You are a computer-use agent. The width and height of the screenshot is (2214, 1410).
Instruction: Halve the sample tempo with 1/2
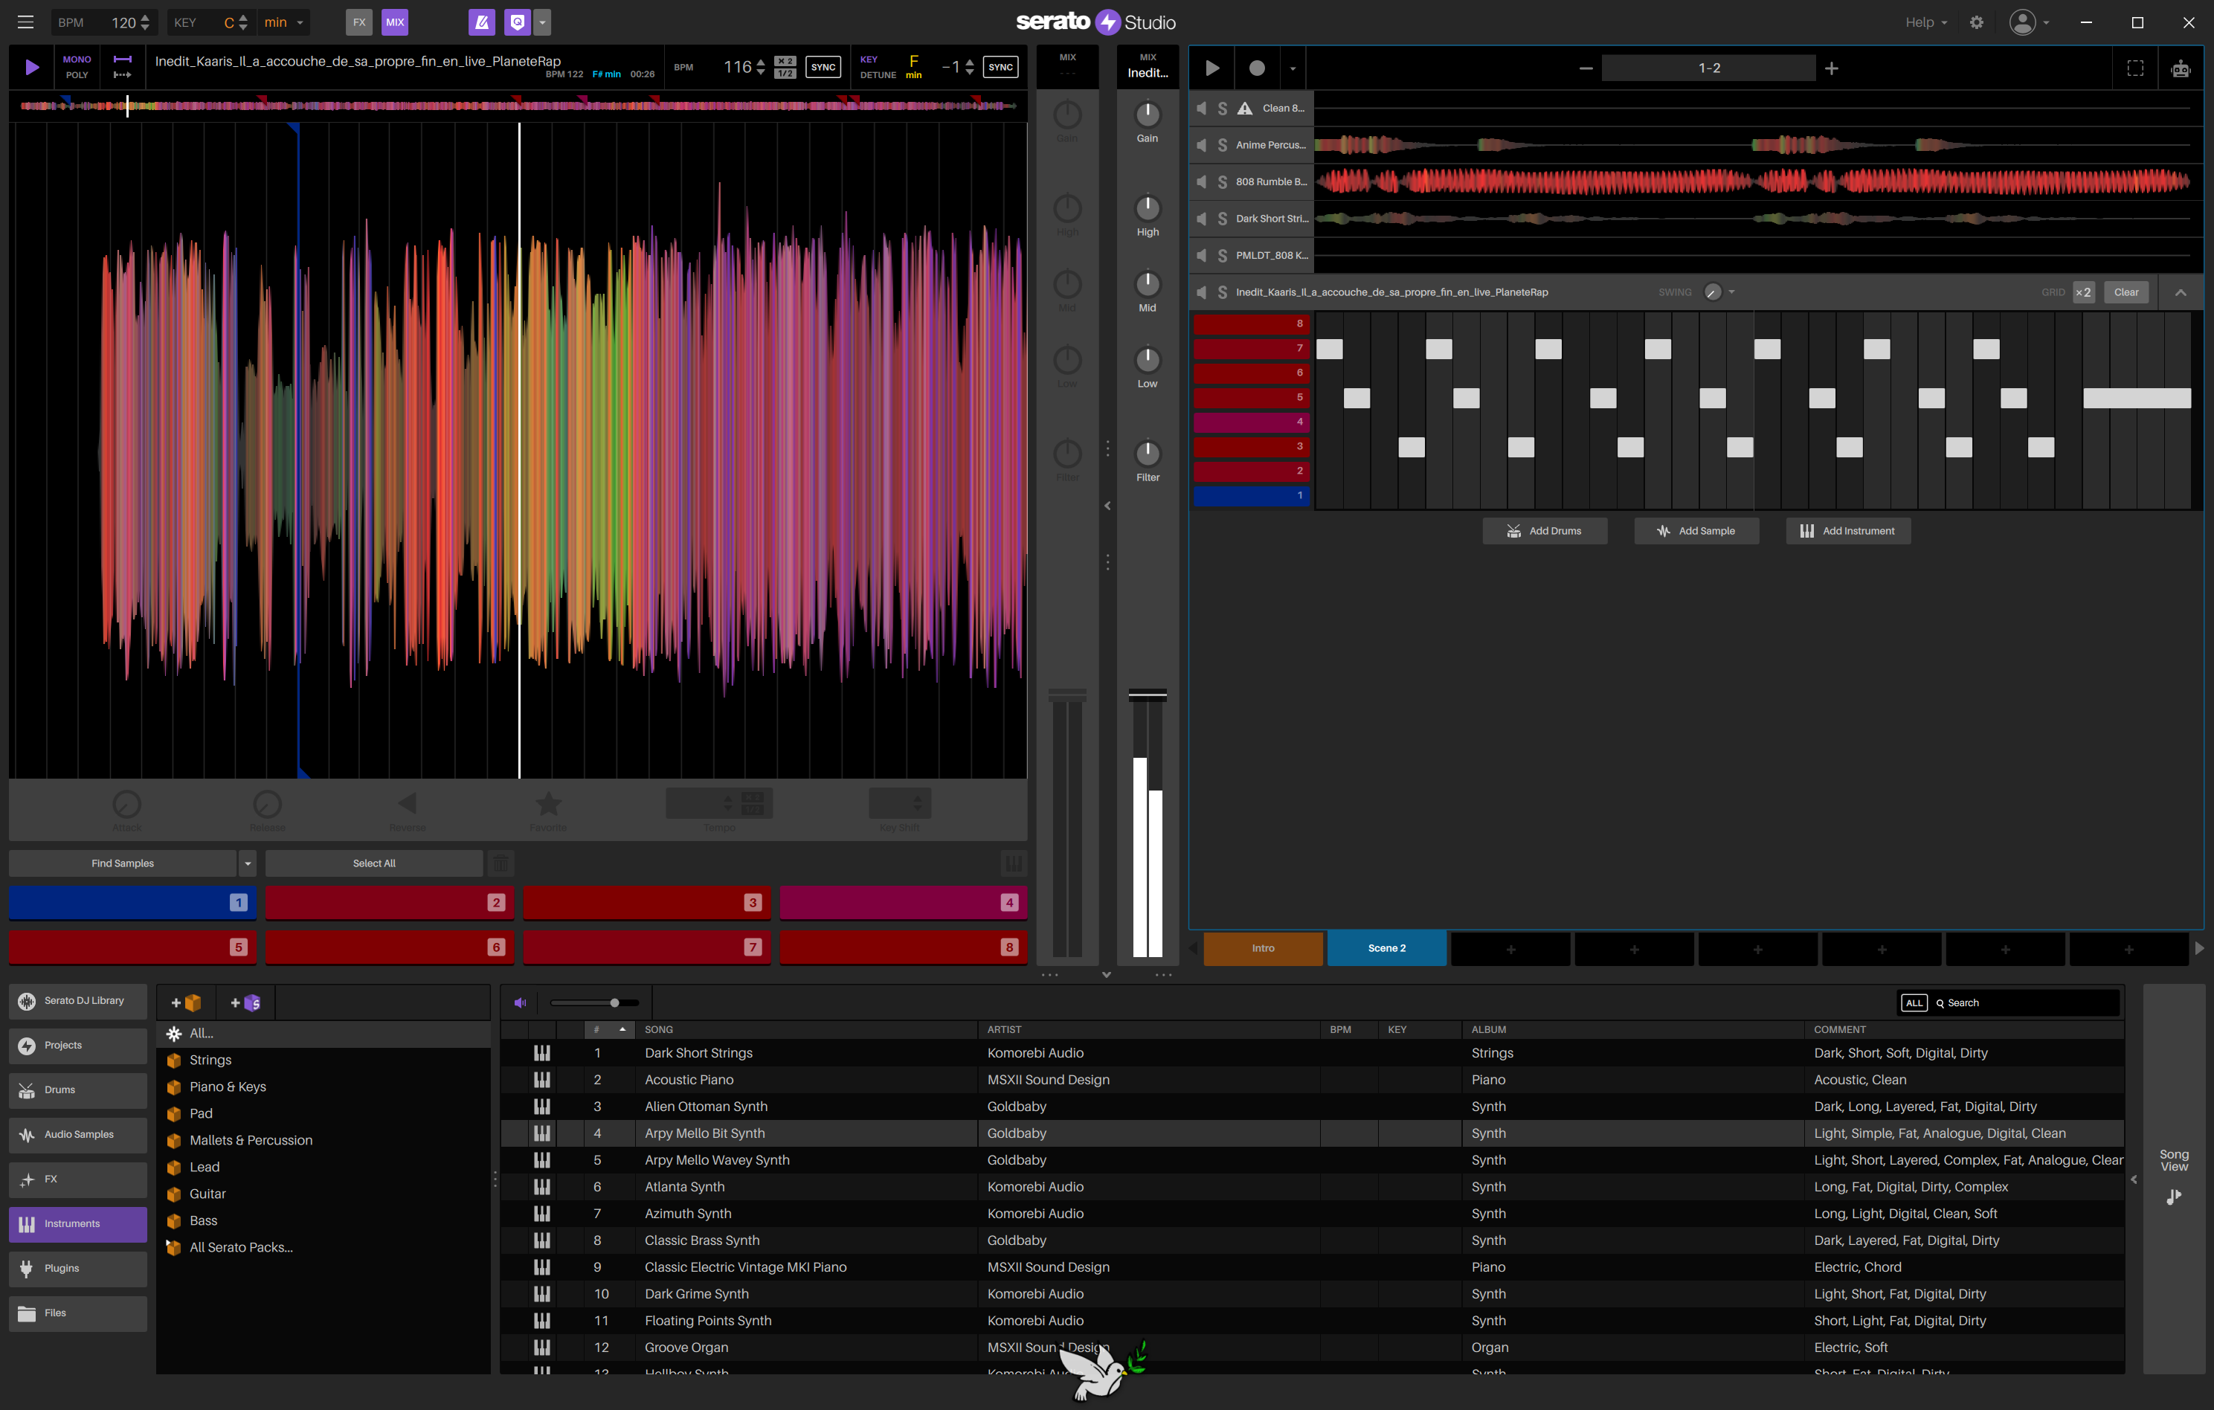(x=785, y=74)
